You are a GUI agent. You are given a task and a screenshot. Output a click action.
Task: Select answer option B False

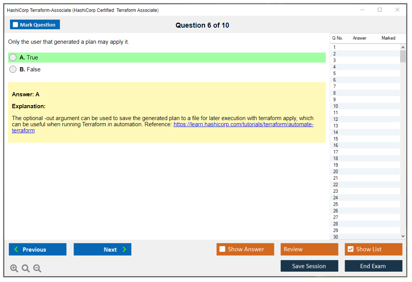[x=13, y=69]
